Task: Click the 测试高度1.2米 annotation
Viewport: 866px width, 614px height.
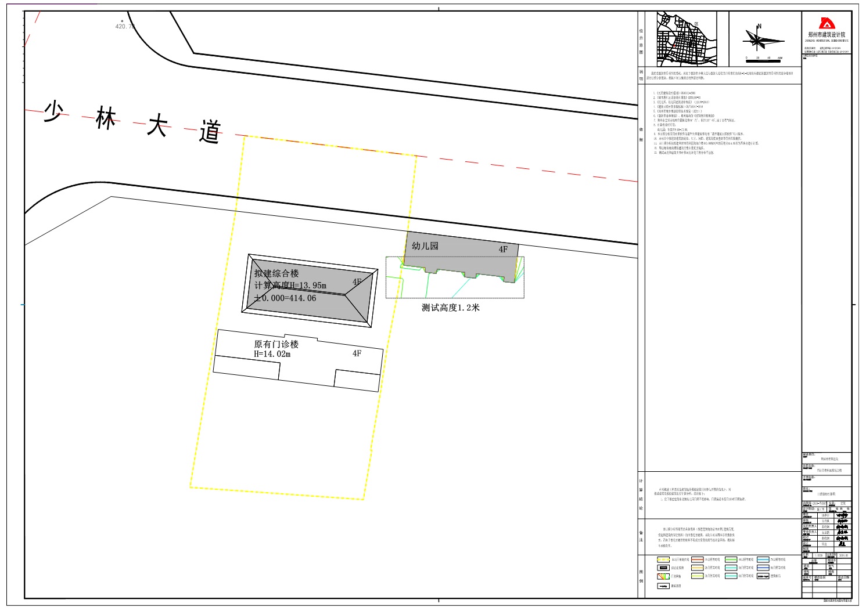Action: click(x=450, y=308)
